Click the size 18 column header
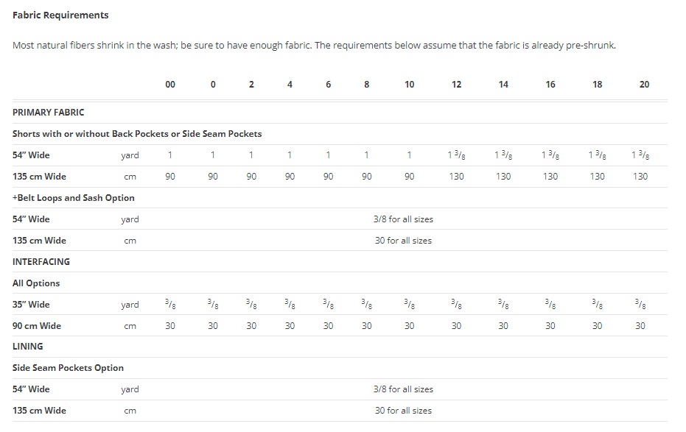This screenshot has height=432, width=686. point(598,85)
